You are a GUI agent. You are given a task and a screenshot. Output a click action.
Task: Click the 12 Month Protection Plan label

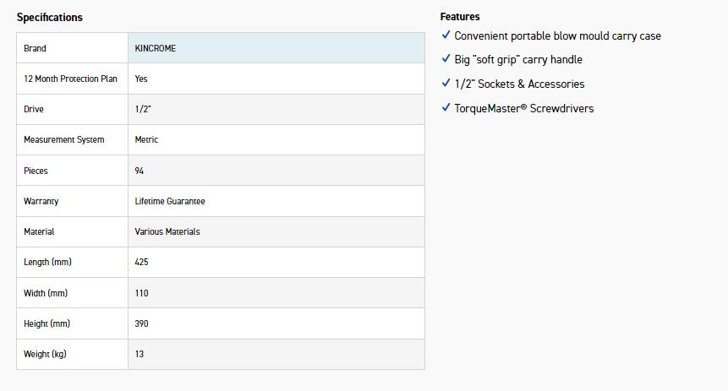[71, 79]
